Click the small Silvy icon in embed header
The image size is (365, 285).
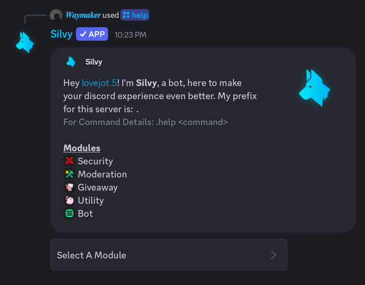[71, 62]
